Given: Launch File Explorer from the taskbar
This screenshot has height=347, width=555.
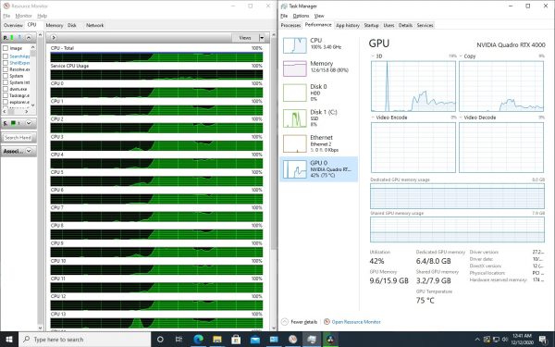Looking at the screenshot, I should tap(217, 340).
